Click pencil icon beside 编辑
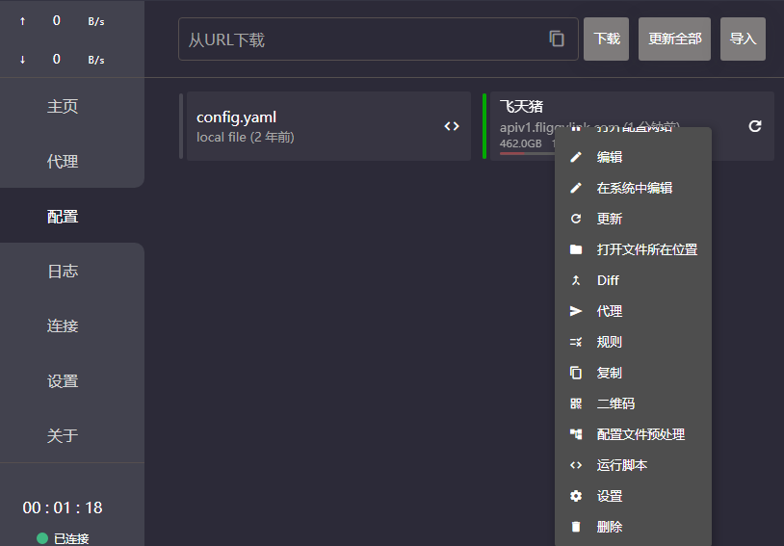 (576, 157)
